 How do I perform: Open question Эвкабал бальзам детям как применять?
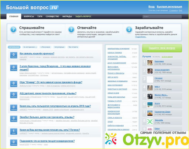[47, 117]
